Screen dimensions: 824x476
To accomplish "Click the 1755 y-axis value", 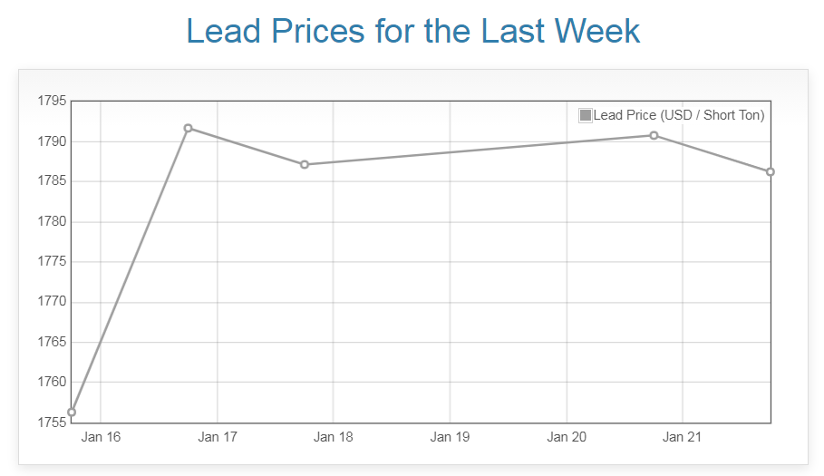I will 52,423.
